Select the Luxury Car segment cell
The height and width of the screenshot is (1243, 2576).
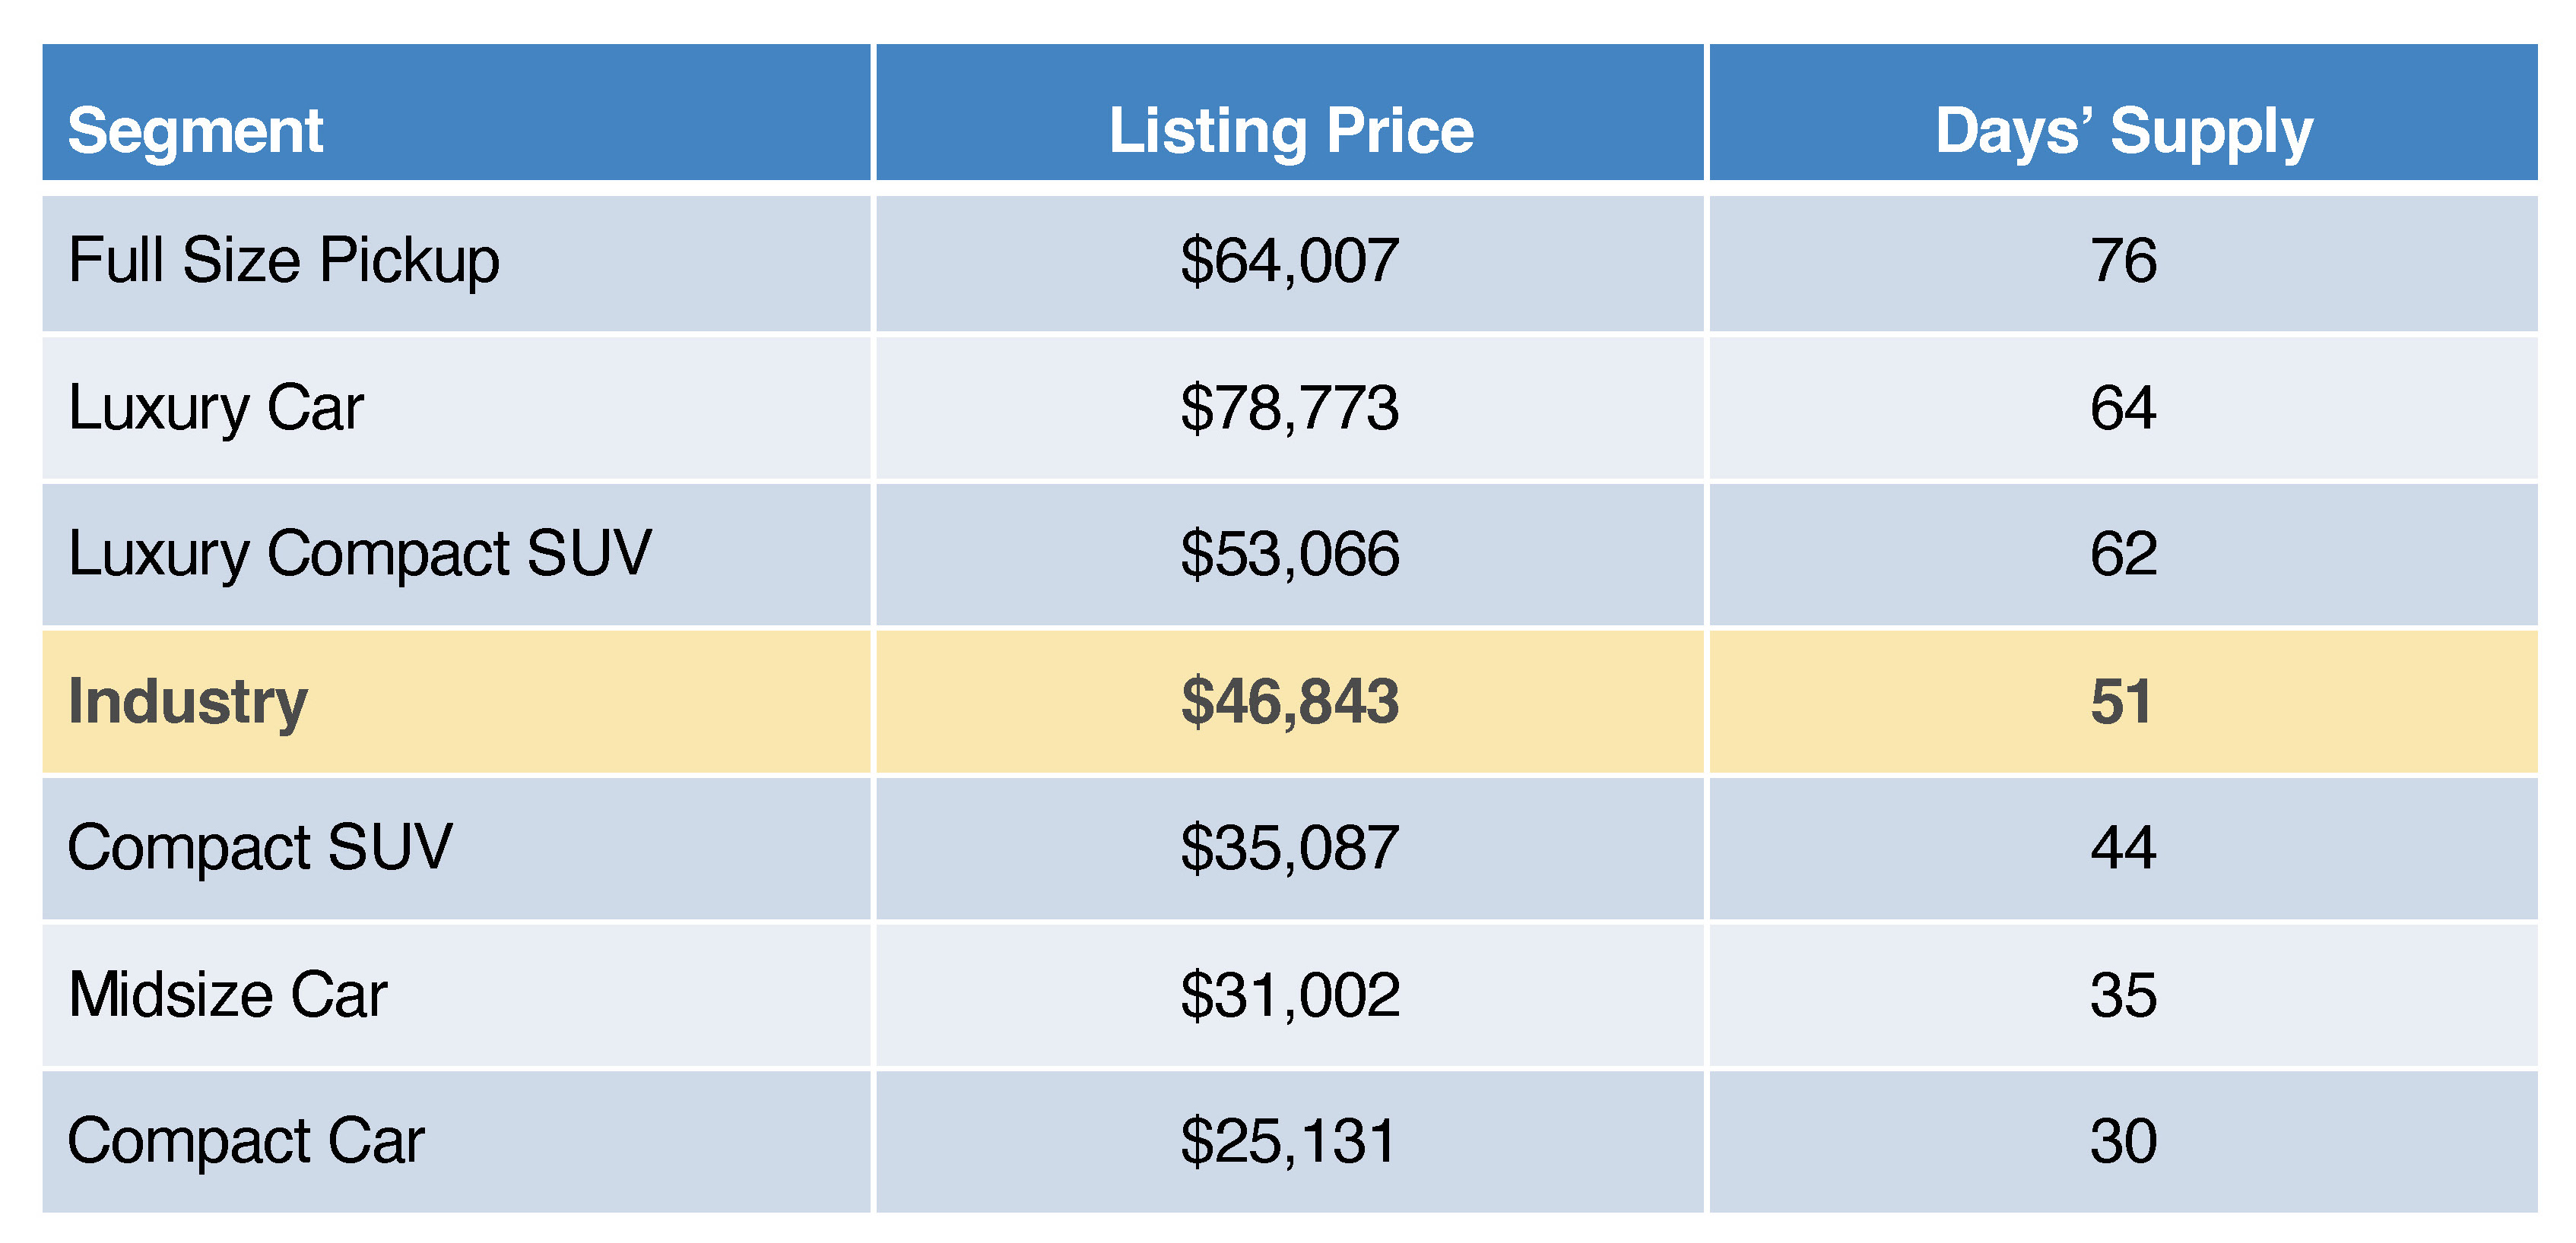[x=216, y=408]
